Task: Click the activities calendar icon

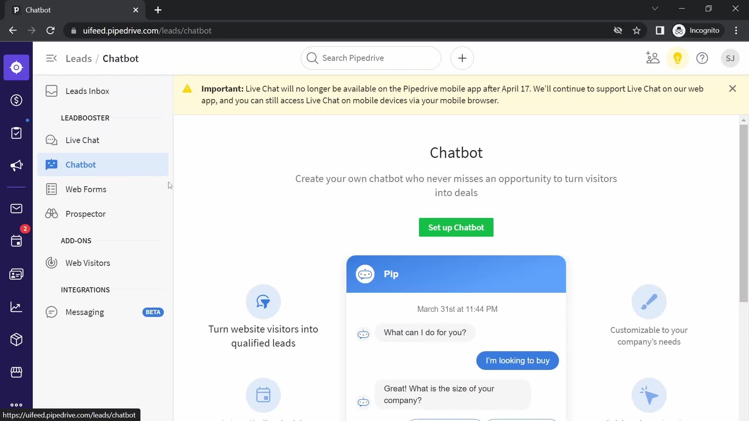Action: (x=16, y=241)
